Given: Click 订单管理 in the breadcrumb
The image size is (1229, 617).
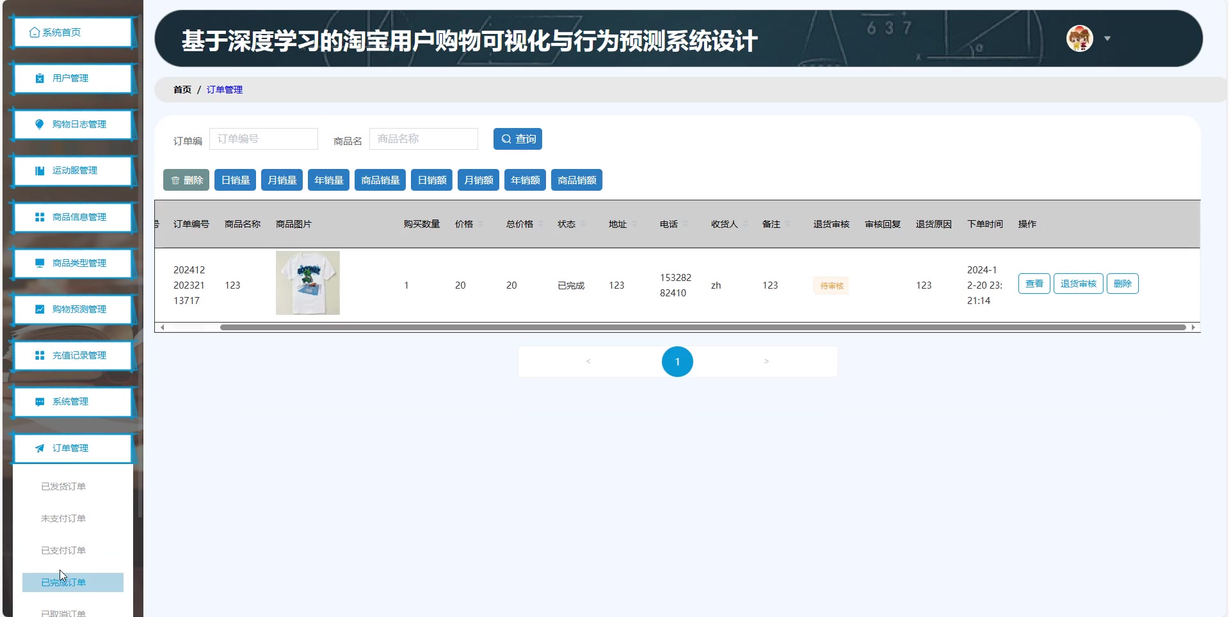Looking at the screenshot, I should pyautogui.click(x=225, y=90).
